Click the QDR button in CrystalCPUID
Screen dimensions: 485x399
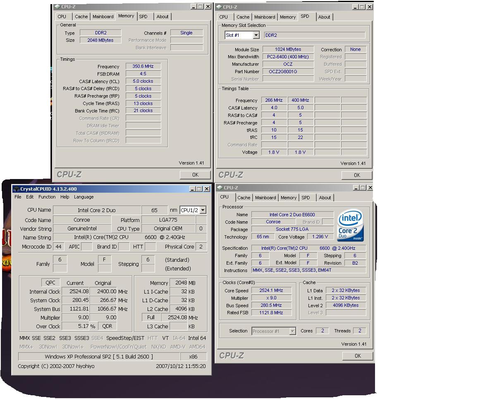[x=107, y=326]
